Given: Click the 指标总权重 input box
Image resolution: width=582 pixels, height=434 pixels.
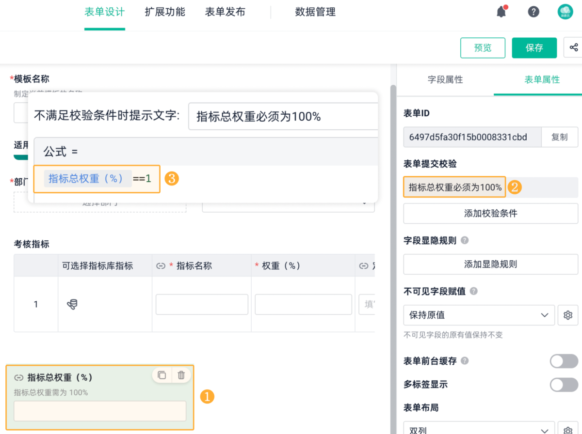Looking at the screenshot, I should coord(100,411).
